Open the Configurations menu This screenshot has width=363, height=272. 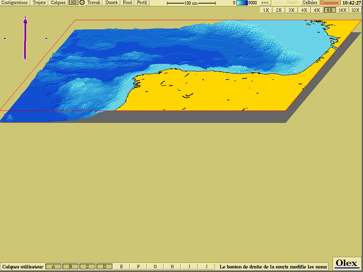[x=15, y=2]
